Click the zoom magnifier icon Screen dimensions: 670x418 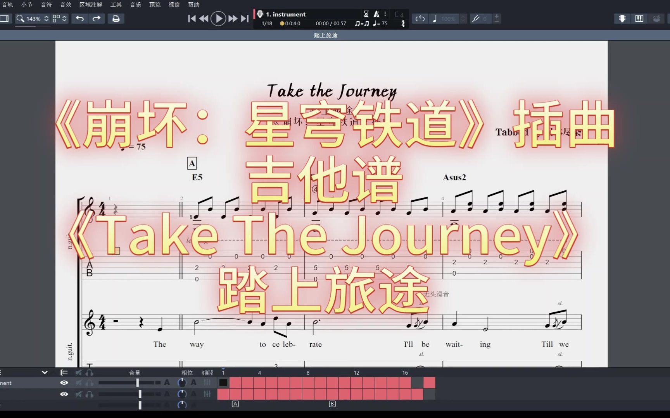tap(20, 19)
